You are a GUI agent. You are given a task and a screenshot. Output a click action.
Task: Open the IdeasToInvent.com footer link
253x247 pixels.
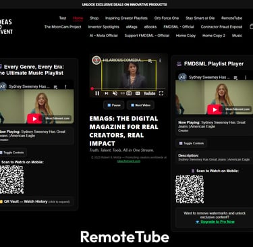129,161
